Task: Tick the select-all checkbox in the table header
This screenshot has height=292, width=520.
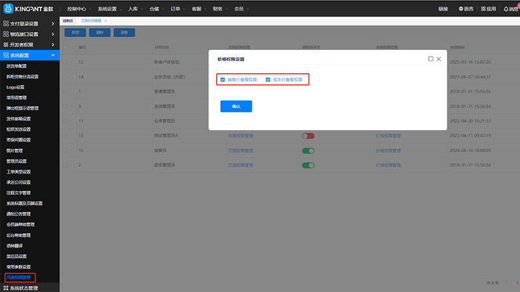Action: (x=65, y=47)
